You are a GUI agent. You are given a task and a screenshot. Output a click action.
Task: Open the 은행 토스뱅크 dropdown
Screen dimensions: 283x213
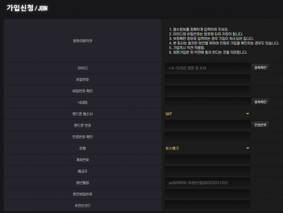207,148
